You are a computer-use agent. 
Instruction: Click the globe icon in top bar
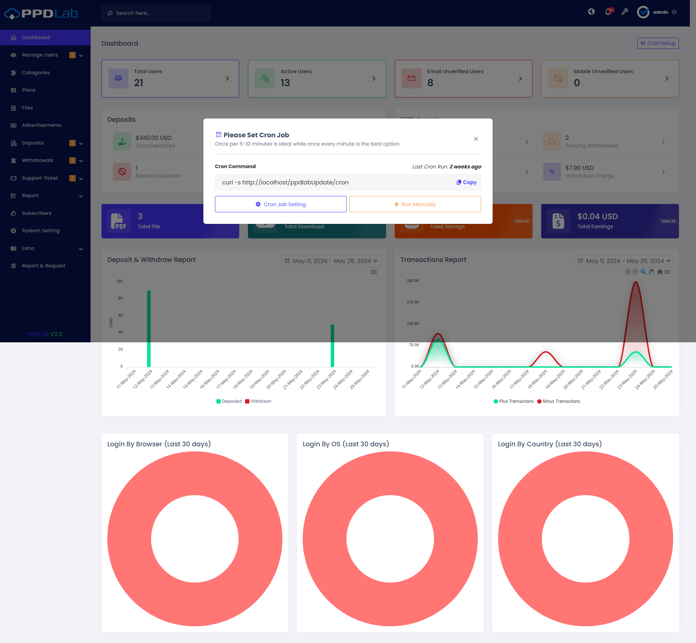point(591,12)
